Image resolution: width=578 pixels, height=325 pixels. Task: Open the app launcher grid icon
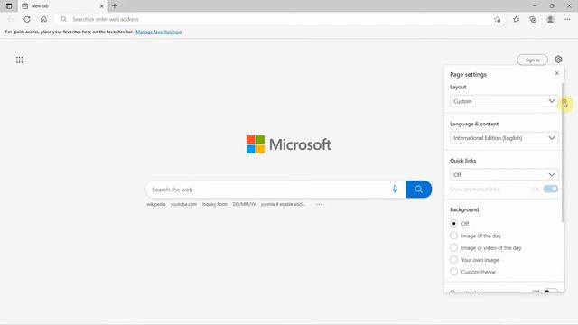tap(20, 60)
